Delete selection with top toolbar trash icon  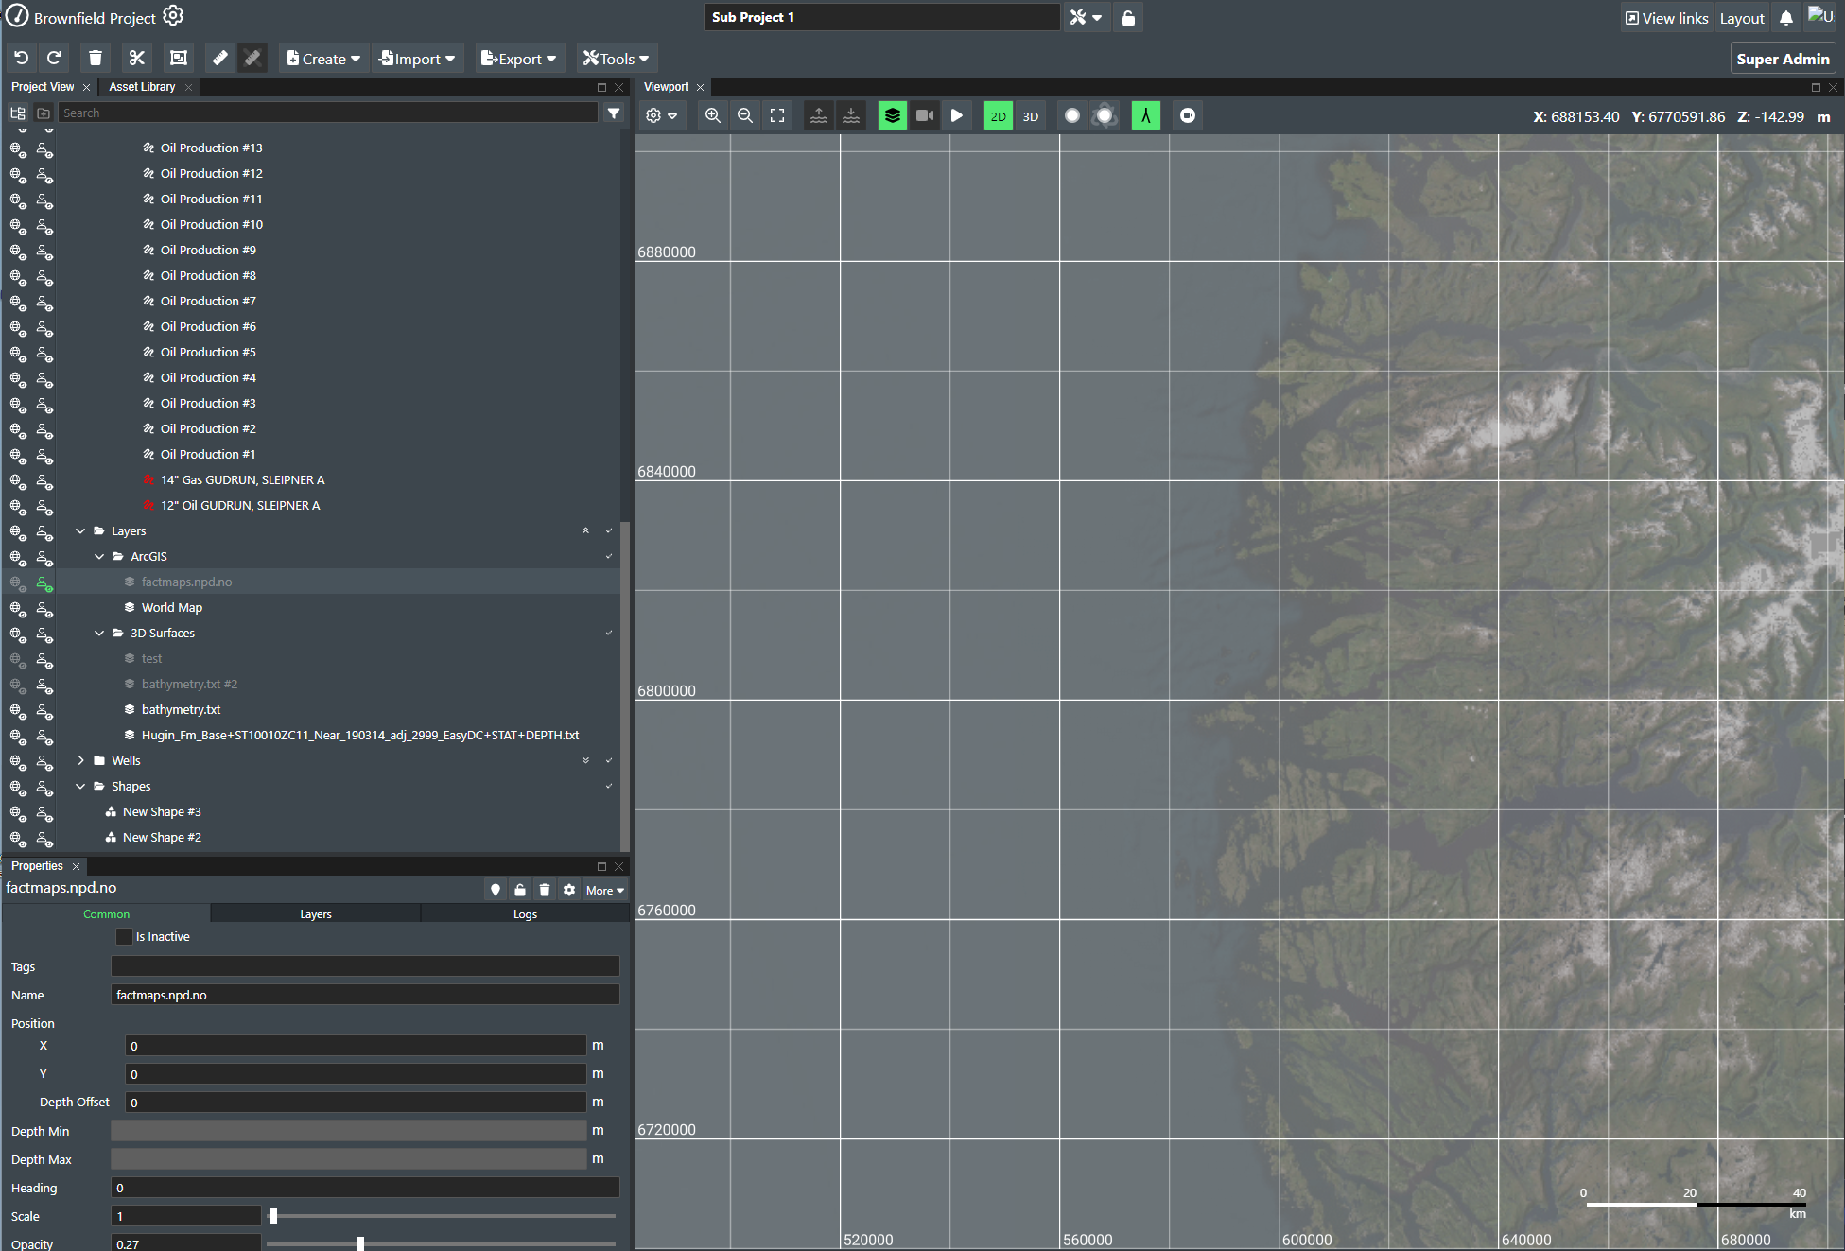pos(96,59)
